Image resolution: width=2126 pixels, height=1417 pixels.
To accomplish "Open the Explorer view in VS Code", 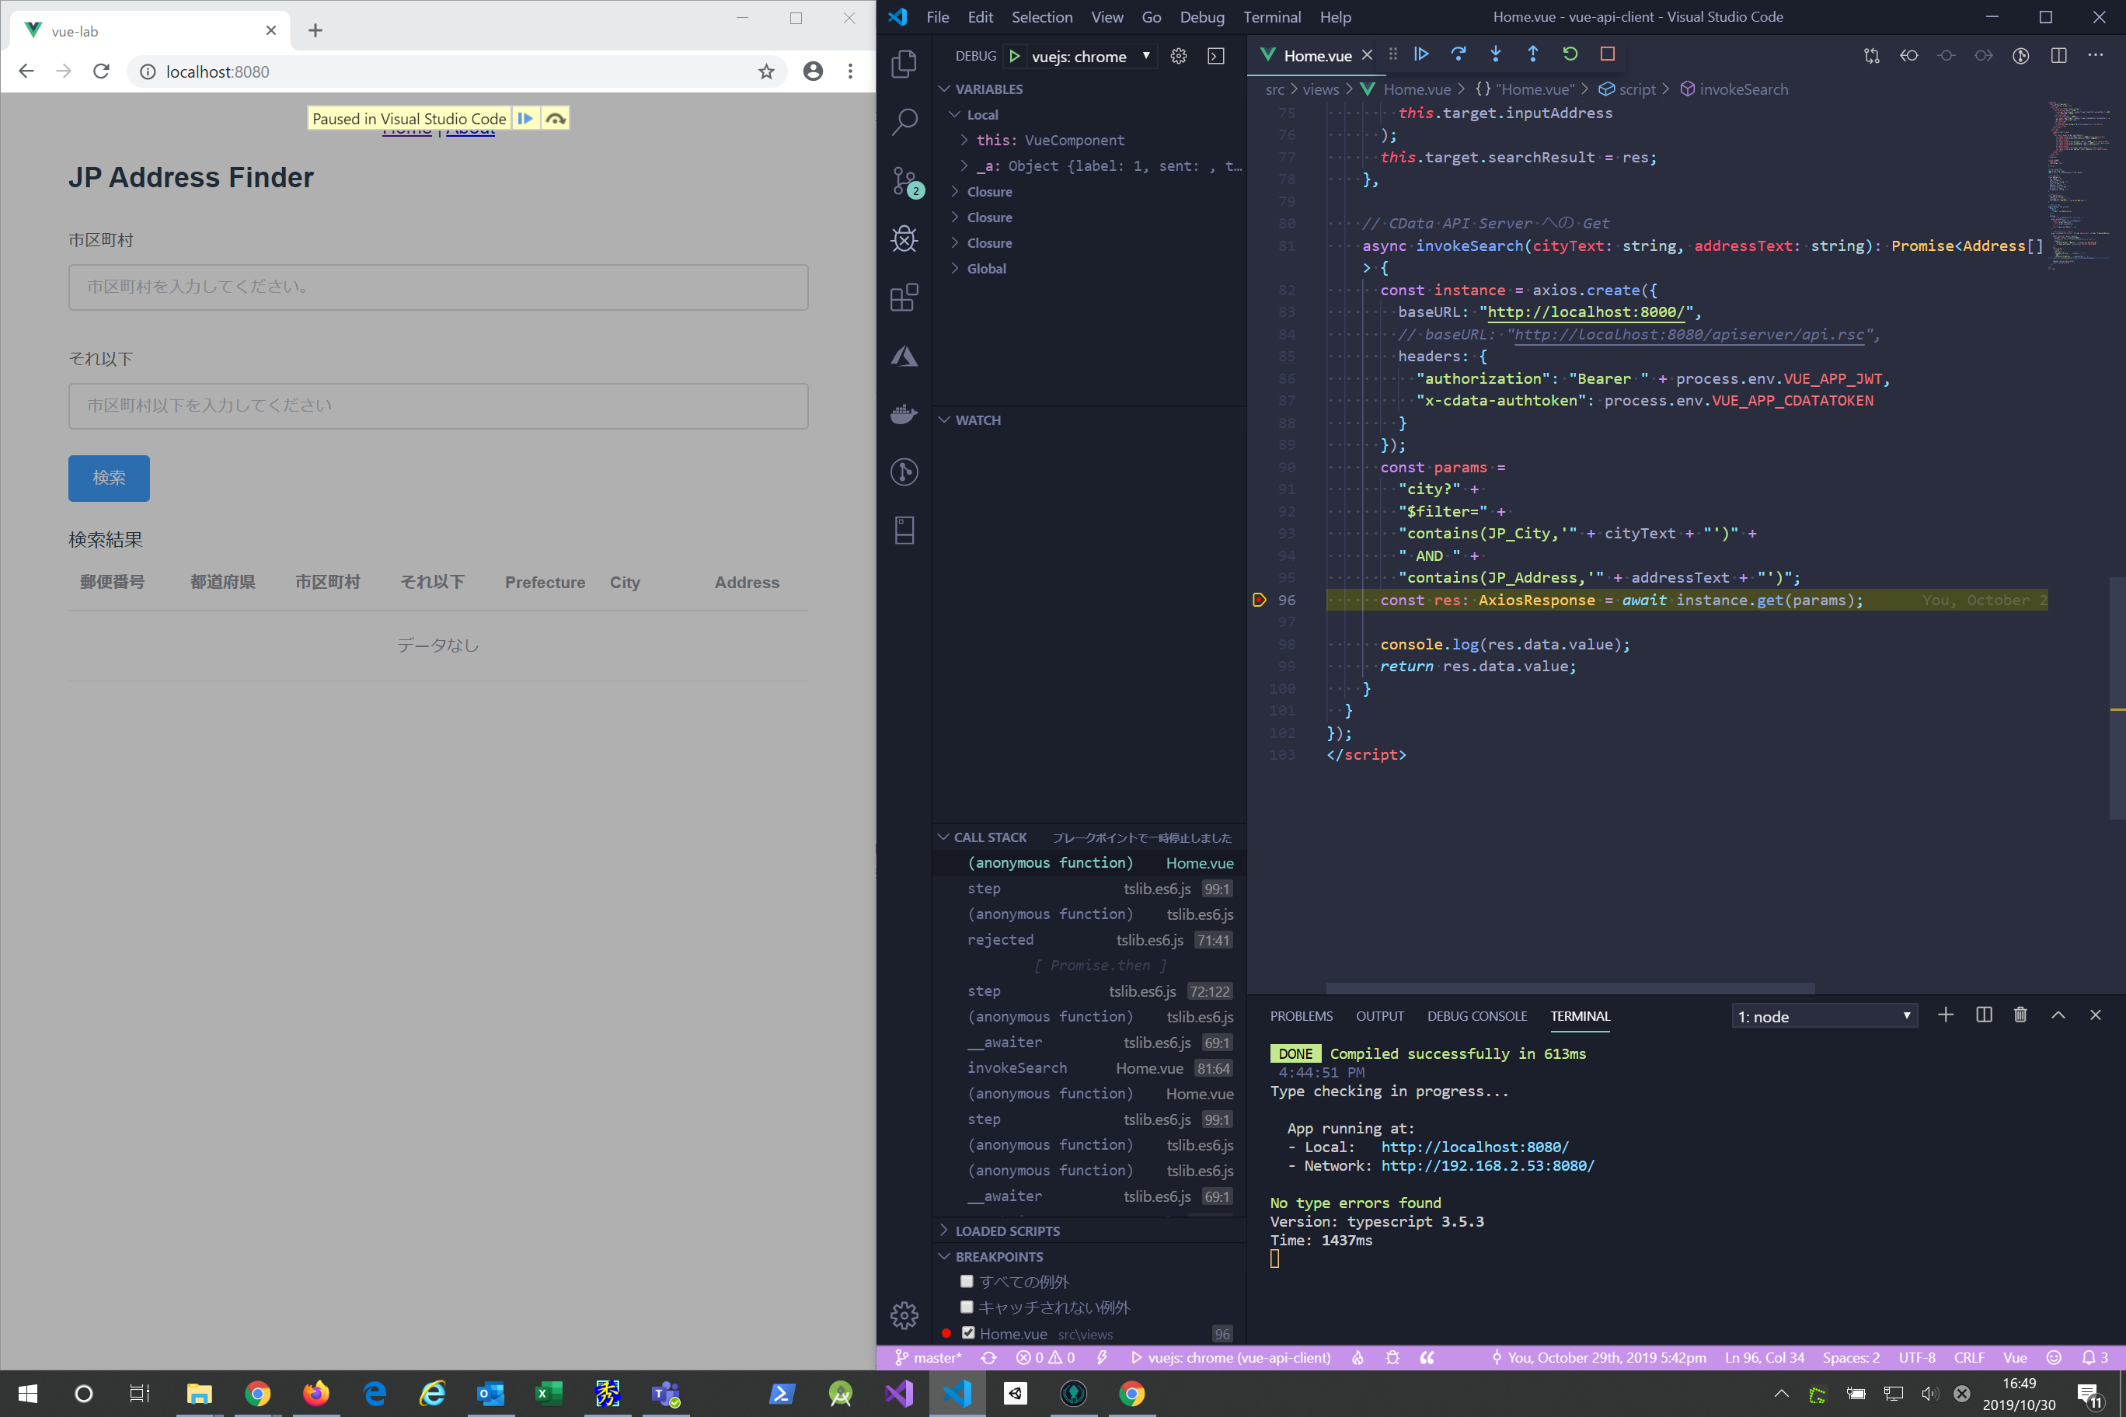I will coord(904,63).
